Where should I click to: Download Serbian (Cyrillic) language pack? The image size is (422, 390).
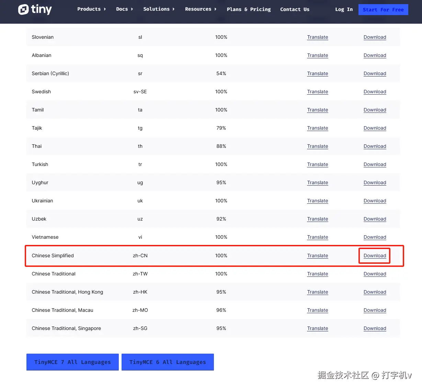tap(375, 73)
